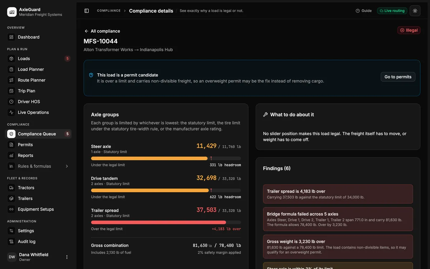The image size is (430, 269).
Task: Open Equipment Setups link icon
Action: (x=11, y=209)
